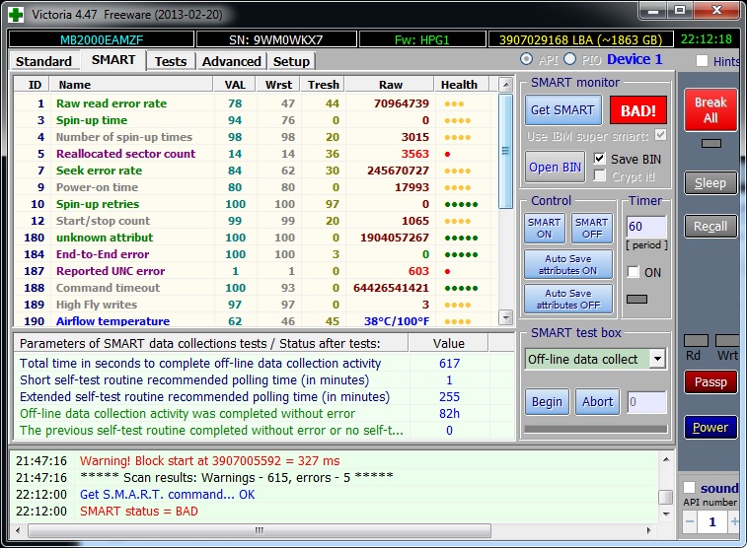
Task: Turn on the Timer ON checkbox
Action: [634, 272]
